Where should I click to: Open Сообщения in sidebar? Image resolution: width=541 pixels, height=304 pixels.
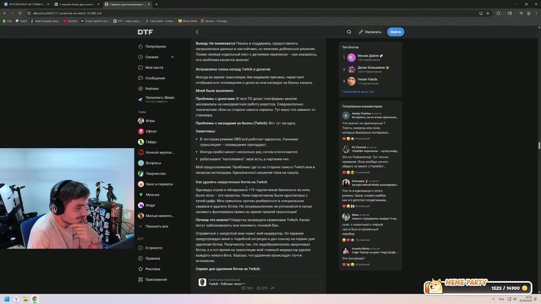click(155, 78)
